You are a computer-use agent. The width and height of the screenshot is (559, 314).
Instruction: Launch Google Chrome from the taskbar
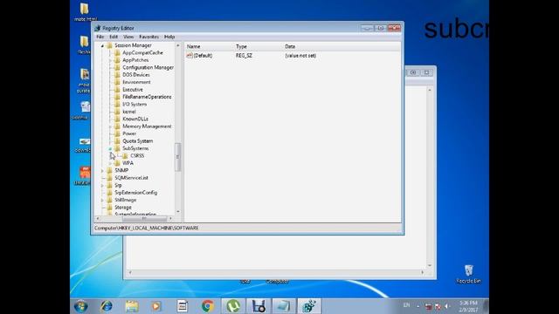tap(208, 306)
